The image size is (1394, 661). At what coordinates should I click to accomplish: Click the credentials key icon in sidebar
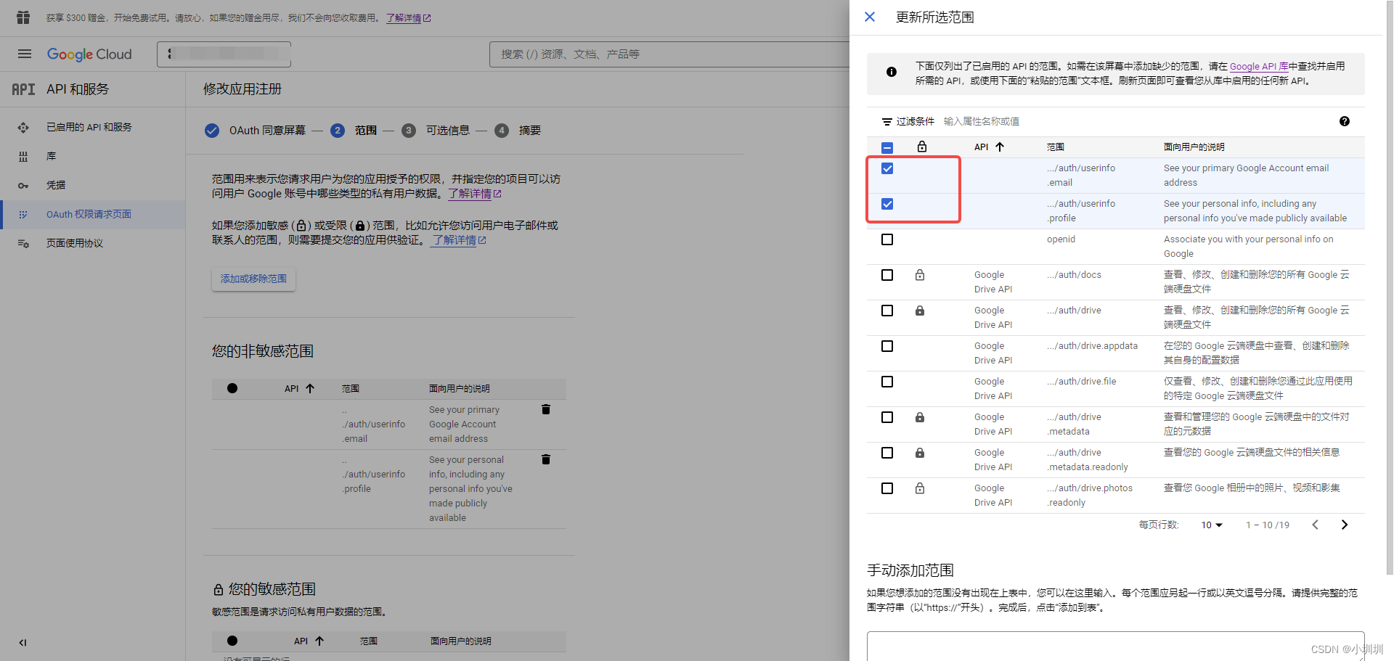(x=23, y=185)
